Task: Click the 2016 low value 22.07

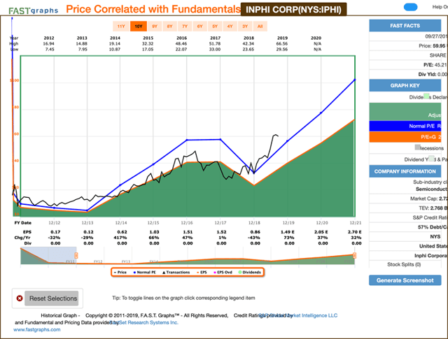Action: pos(181,50)
